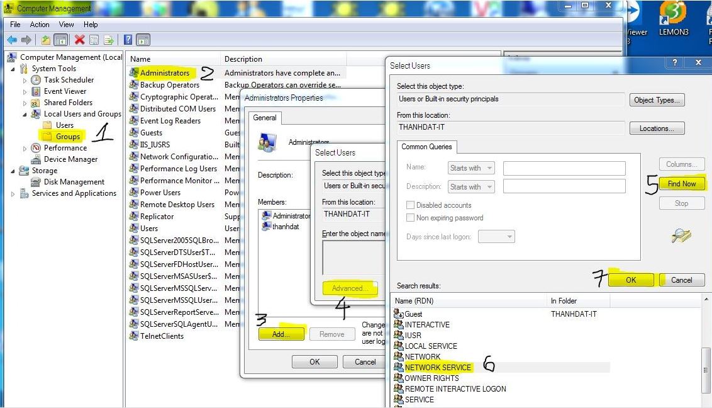Open Help via blue question mark icon
Image resolution: width=712 pixels, height=408 pixels.
pyautogui.click(x=128, y=40)
